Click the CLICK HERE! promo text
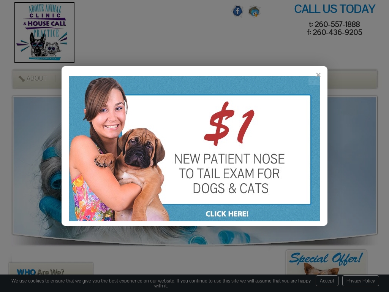Screen dimensions: 389x292 pyautogui.click(x=227, y=214)
